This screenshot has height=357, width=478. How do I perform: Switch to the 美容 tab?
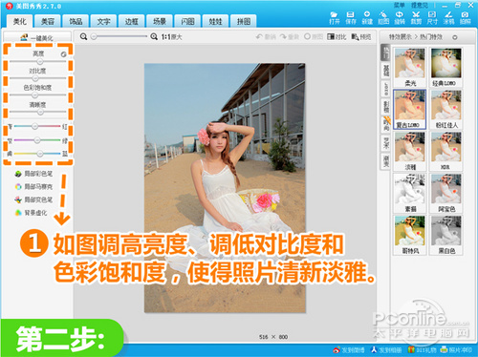point(48,21)
